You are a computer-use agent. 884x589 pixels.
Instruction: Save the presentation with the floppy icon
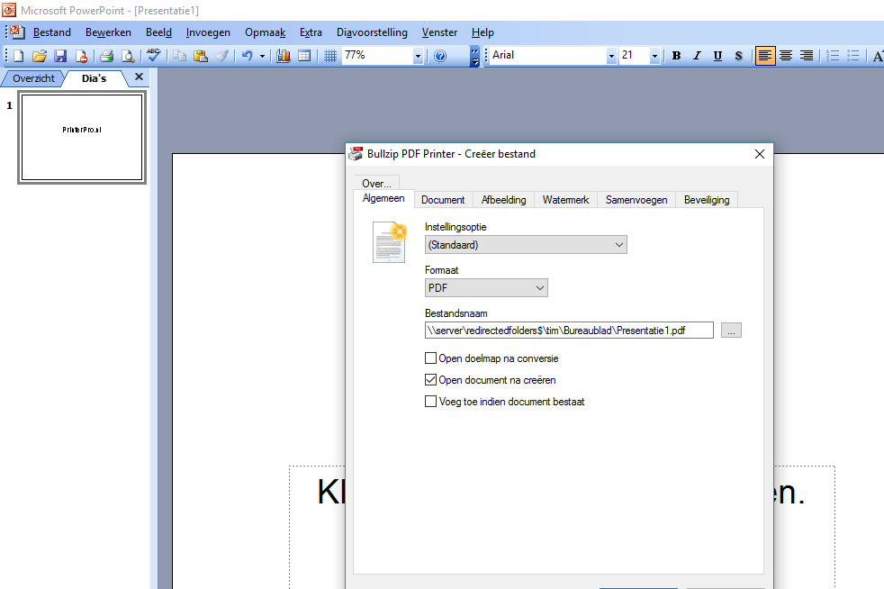pyautogui.click(x=60, y=55)
